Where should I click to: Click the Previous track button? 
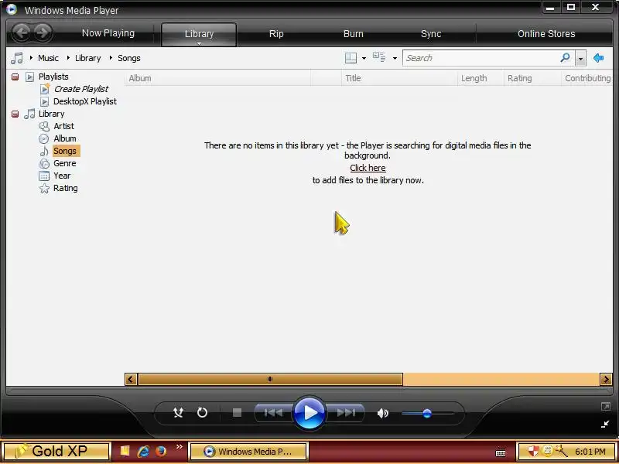(274, 413)
